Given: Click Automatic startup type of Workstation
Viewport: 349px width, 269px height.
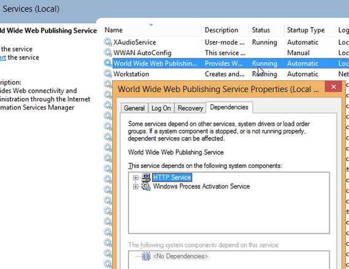Looking at the screenshot, I should coord(302,74).
